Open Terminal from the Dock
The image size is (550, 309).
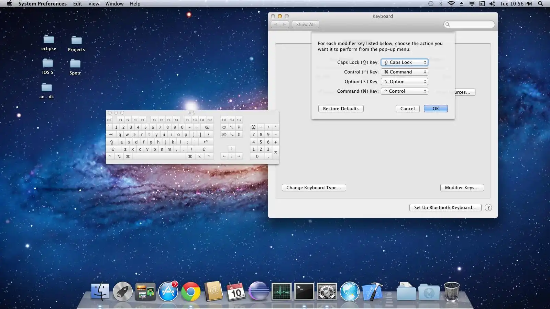[305, 292]
